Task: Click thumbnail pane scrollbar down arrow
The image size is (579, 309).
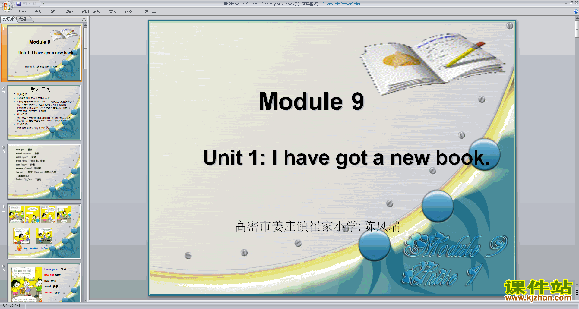Action: 85,300
